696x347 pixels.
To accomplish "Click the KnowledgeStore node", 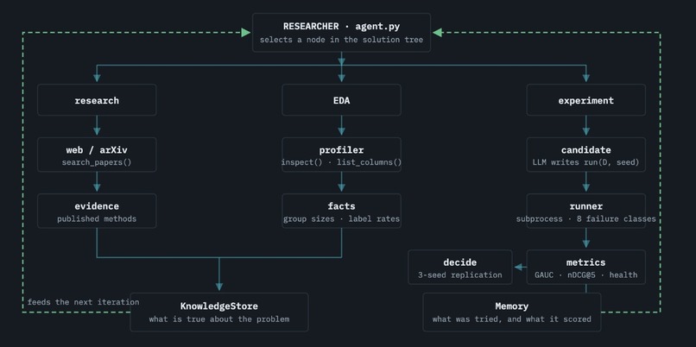I will [x=218, y=312].
